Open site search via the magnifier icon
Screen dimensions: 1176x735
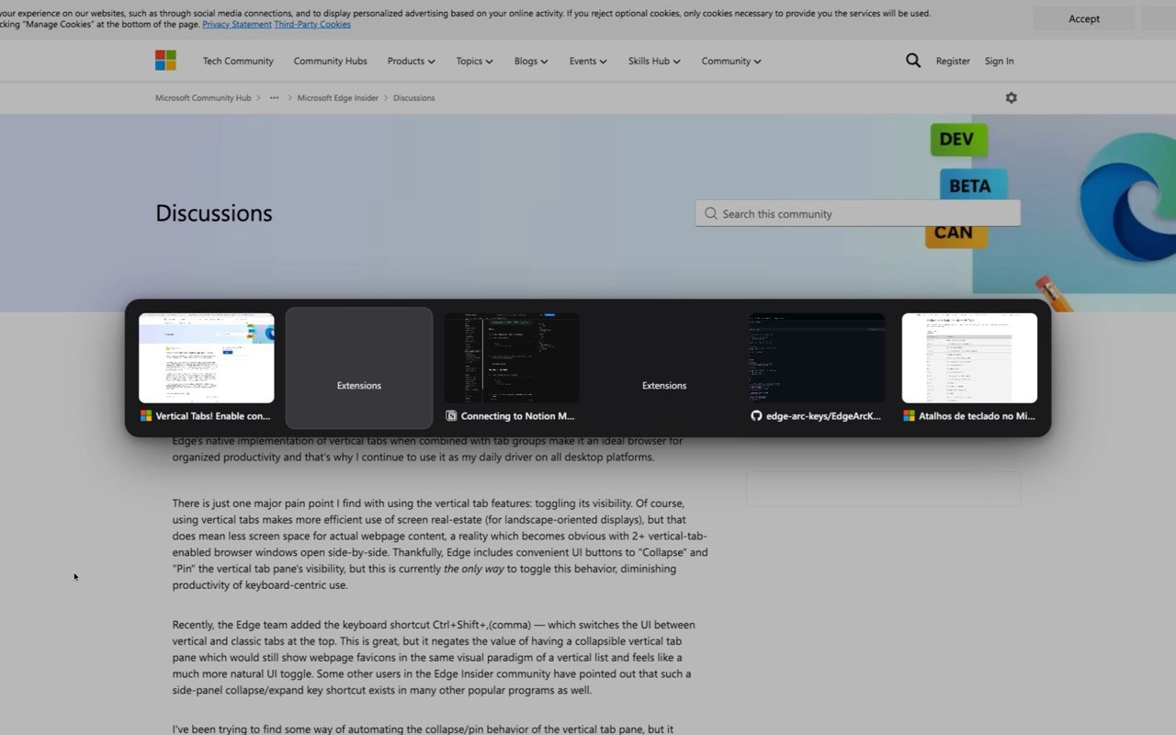tap(913, 61)
